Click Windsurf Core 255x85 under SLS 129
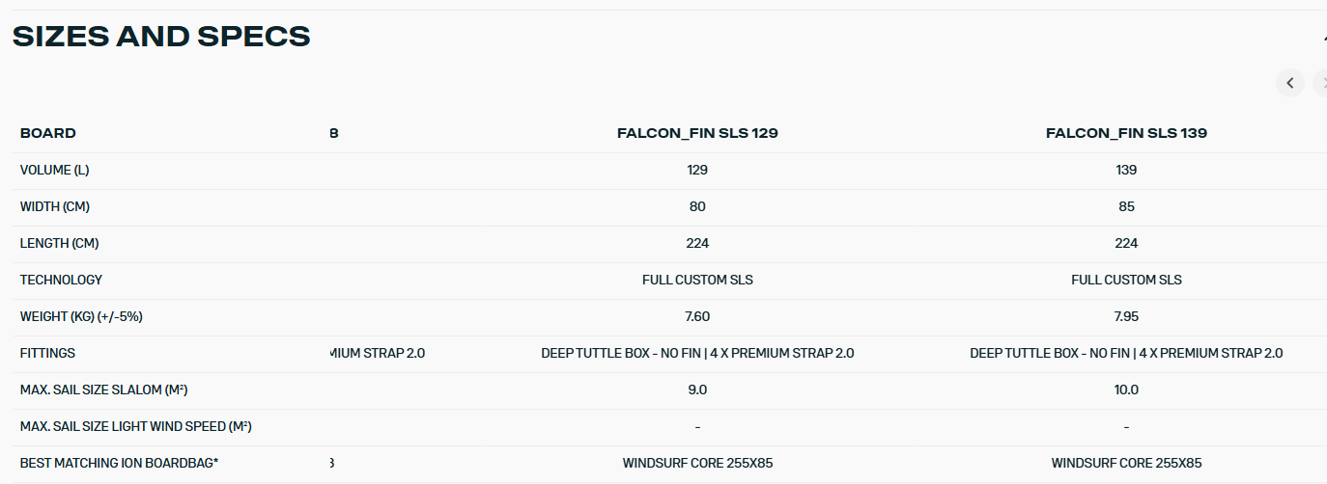Screen dimensions: 1327x484 (697, 464)
